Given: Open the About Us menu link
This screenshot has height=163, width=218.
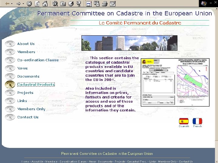Looking at the screenshot, I should pyautogui.click(x=26, y=44).
